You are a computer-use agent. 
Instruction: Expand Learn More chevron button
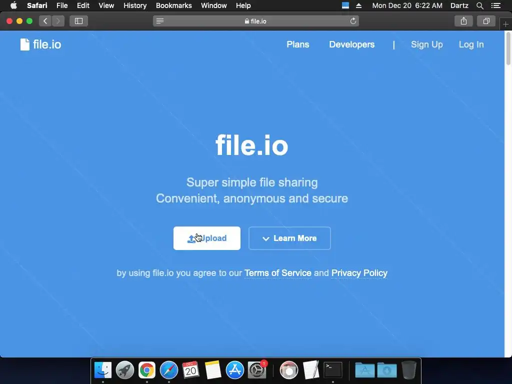pyautogui.click(x=289, y=238)
